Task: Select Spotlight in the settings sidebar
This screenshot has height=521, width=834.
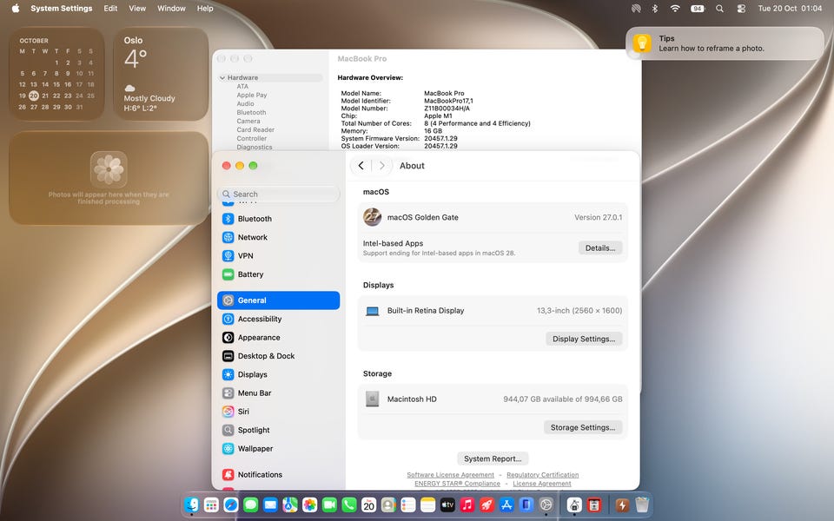Action: tap(278, 430)
